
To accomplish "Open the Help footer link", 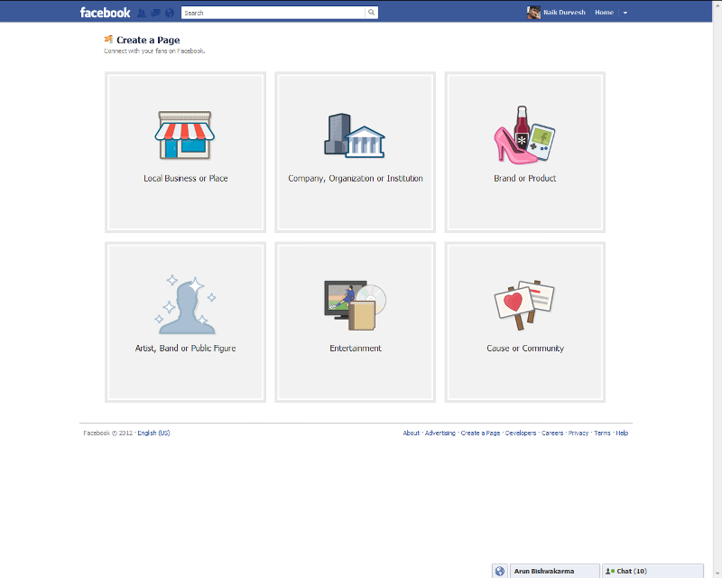I will click(x=622, y=433).
